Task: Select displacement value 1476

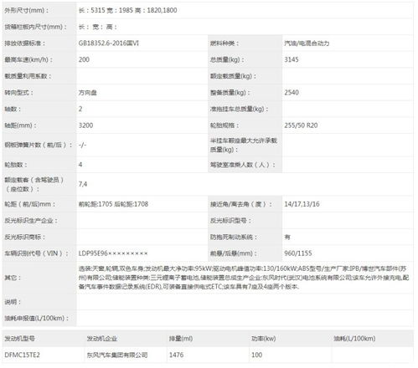Action: [176, 355]
